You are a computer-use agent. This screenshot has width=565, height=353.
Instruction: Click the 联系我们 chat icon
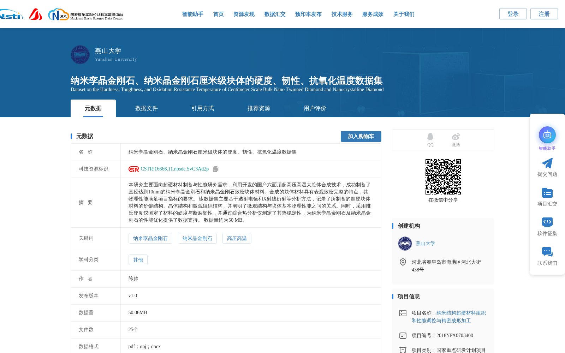(x=547, y=252)
